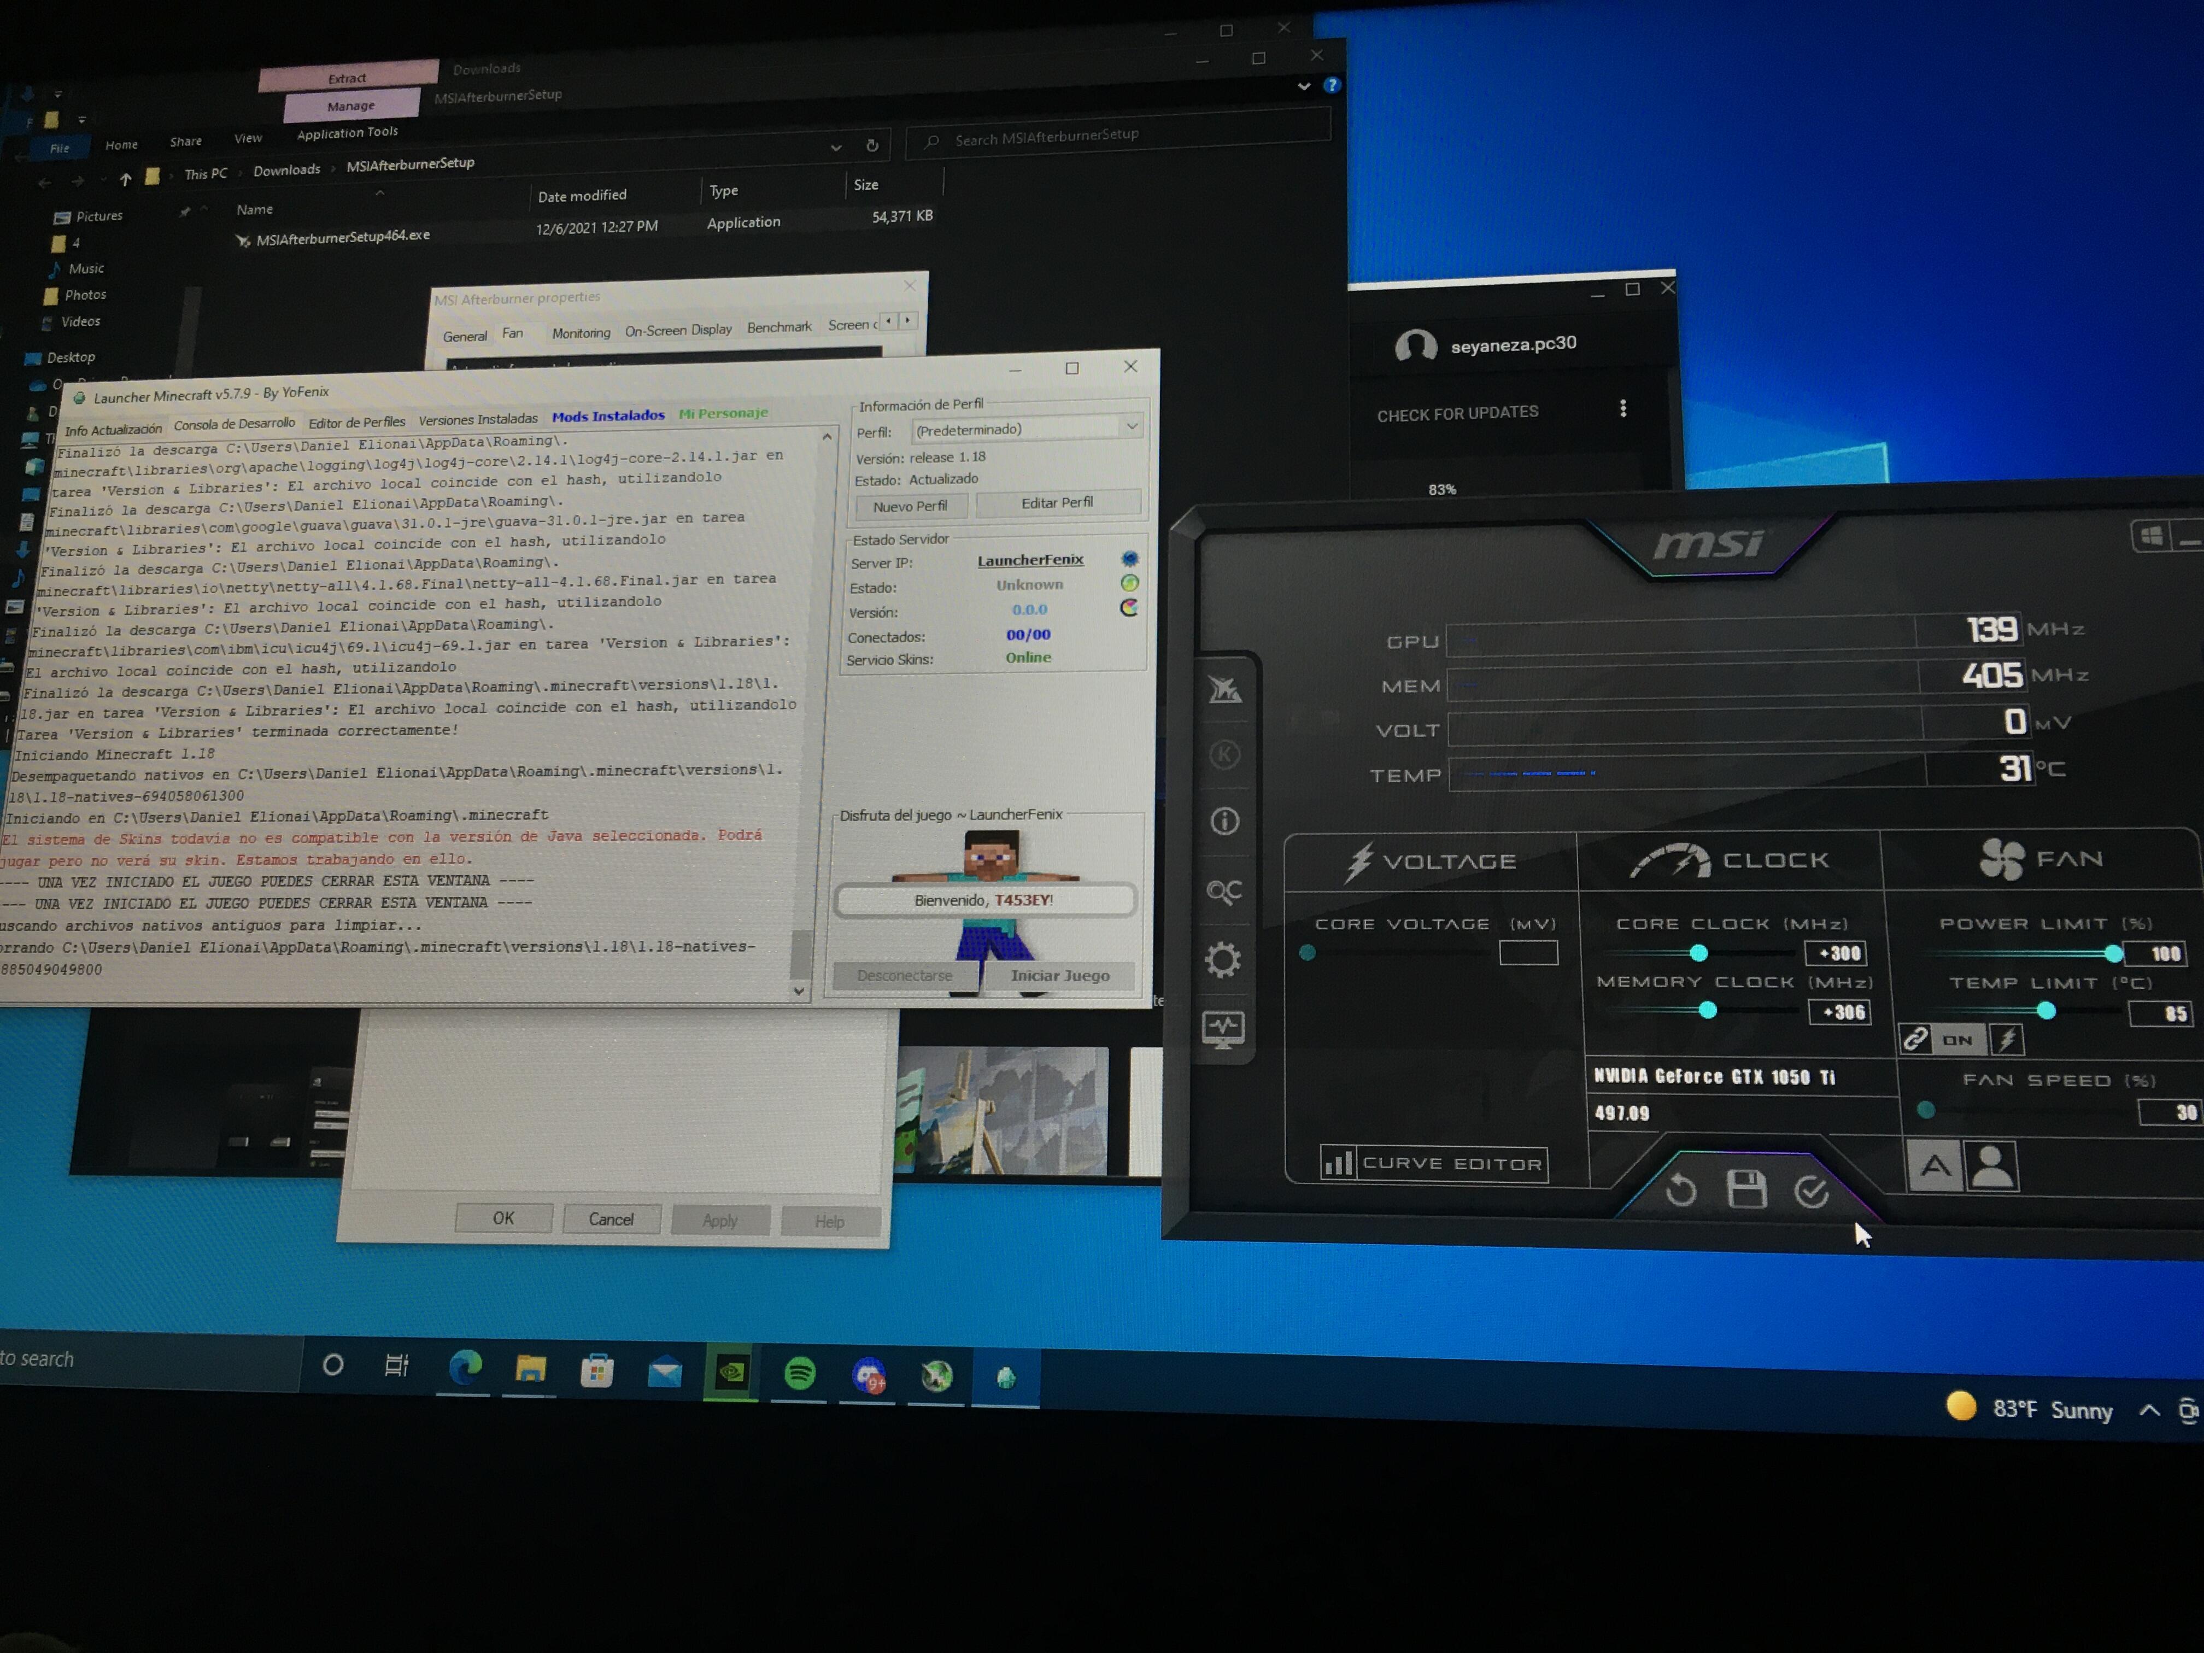The image size is (2204, 1653).
Task: Click Nuevo Perfil button in launcher
Action: tap(910, 506)
